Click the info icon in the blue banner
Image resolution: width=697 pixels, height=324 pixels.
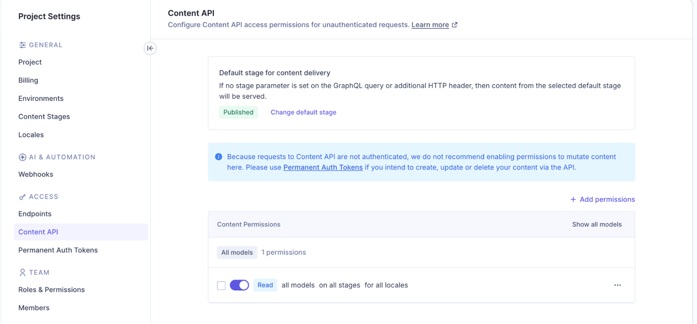tap(218, 157)
